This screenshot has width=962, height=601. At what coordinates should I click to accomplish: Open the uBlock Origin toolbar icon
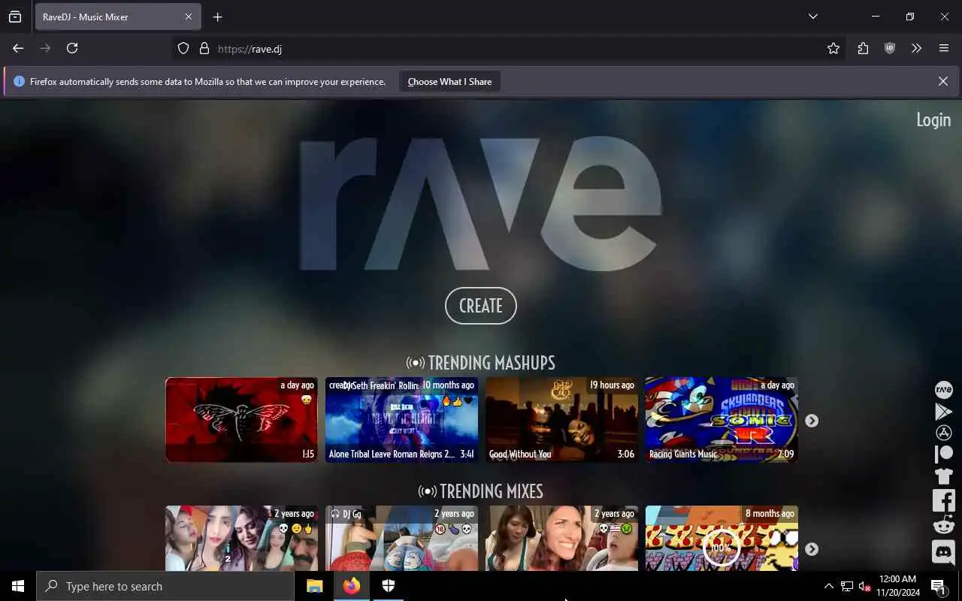(890, 48)
